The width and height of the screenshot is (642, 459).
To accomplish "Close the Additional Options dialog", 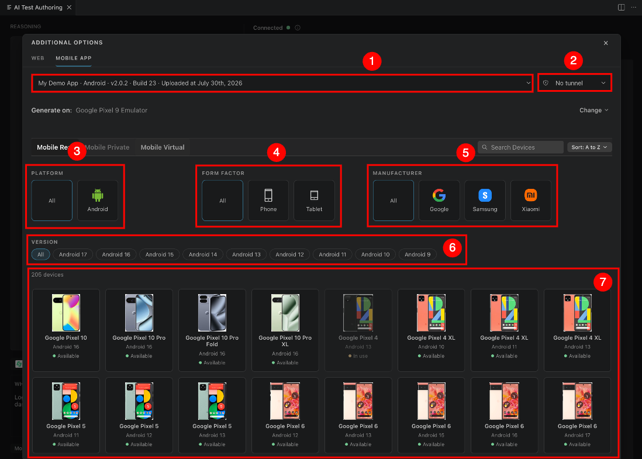I will [606, 43].
